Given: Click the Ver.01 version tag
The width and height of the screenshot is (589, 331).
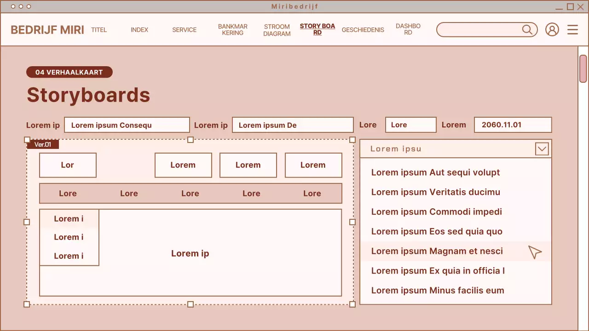Looking at the screenshot, I should pyautogui.click(x=42, y=144).
